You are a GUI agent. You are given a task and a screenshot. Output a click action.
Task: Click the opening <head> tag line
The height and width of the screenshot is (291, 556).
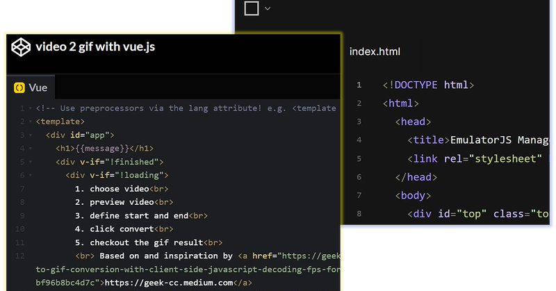click(x=413, y=122)
